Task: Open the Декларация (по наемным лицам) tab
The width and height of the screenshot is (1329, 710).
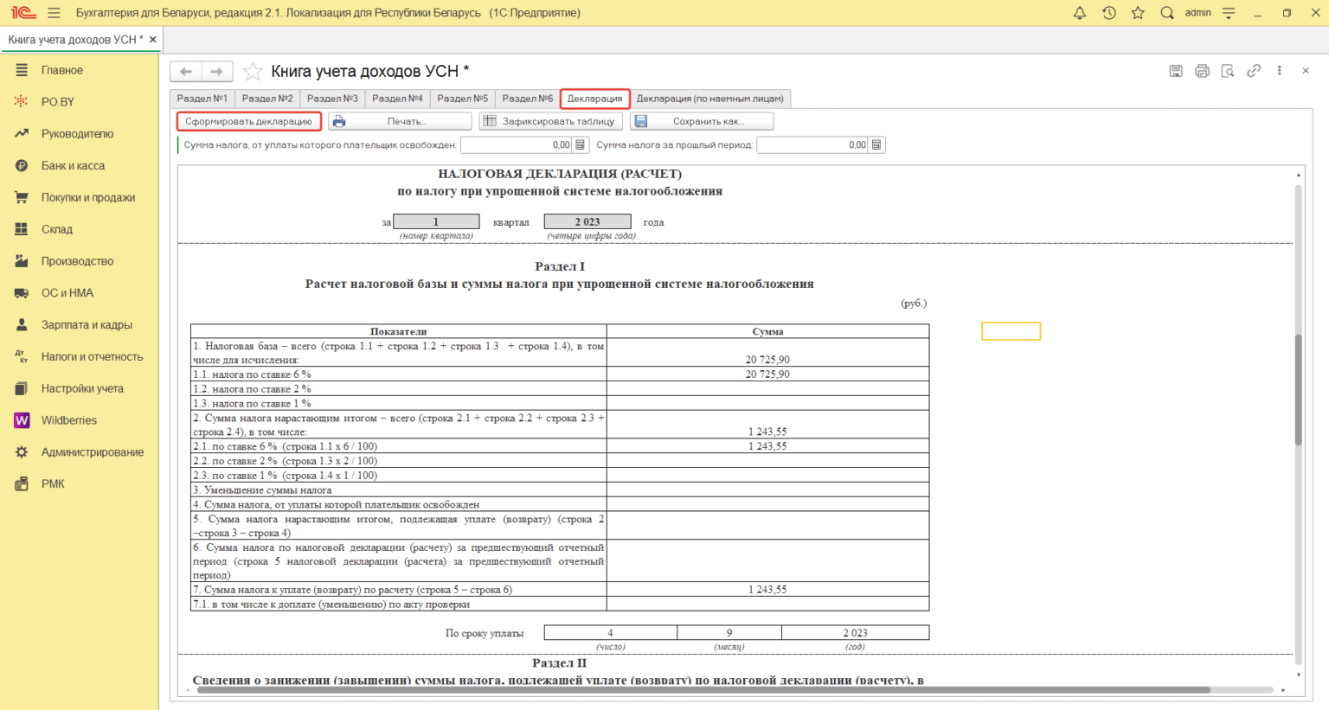Action: click(709, 99)
